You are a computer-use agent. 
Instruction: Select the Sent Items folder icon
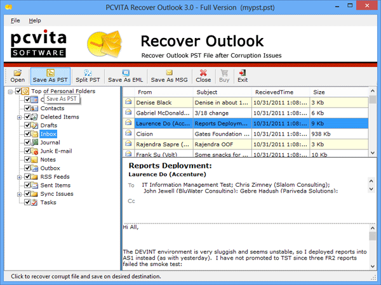(34, 185)
